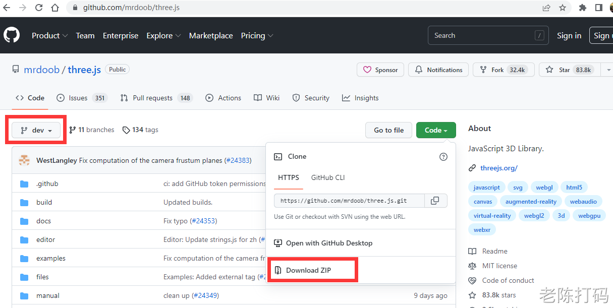613x308 pixels.
Task: Click the browser share icon
Action: point(546,8)
